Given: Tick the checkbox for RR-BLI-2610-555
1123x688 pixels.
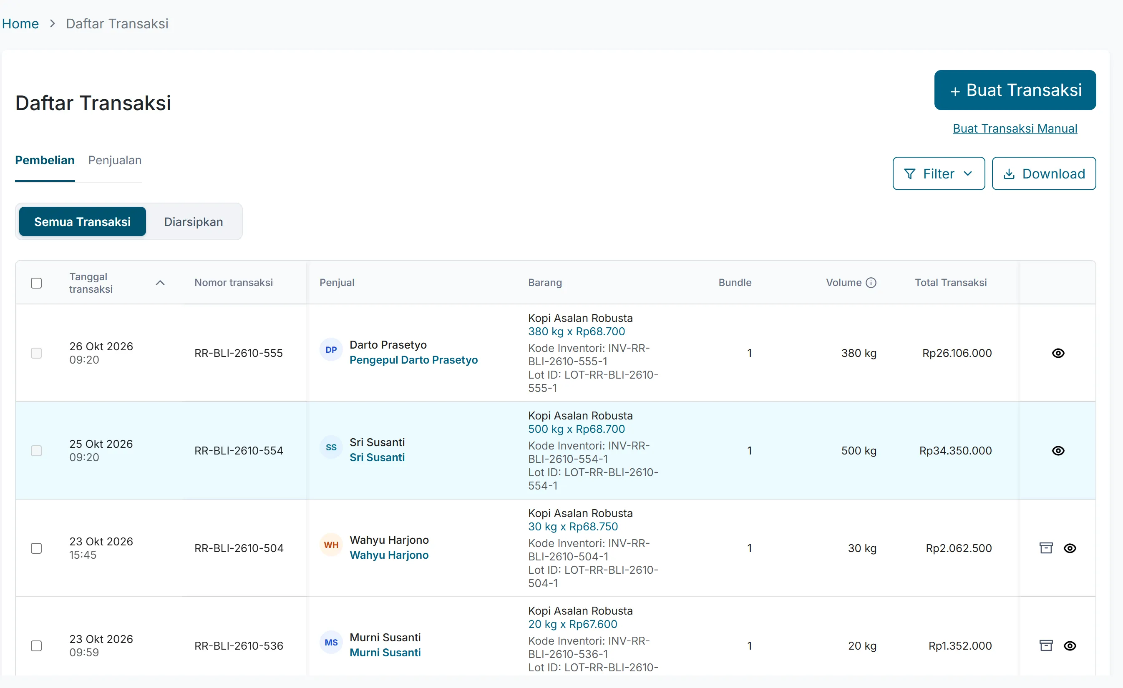Looking at the screenshot, I should tap(36, 353).
